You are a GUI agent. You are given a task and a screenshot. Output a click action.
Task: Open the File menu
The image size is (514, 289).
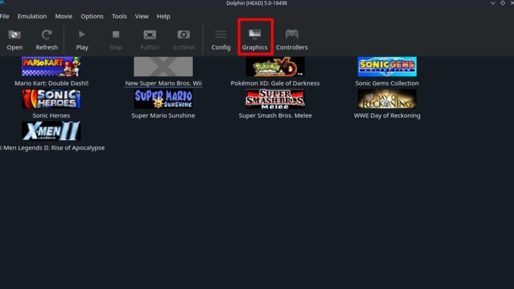pyautogui.click(x=5, y=16)
